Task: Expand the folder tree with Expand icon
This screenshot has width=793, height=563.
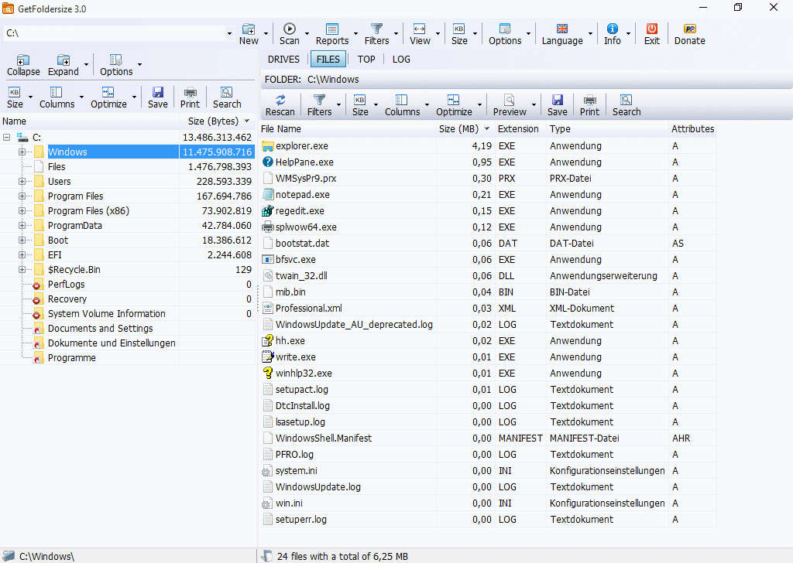Action: click(64, 60)
